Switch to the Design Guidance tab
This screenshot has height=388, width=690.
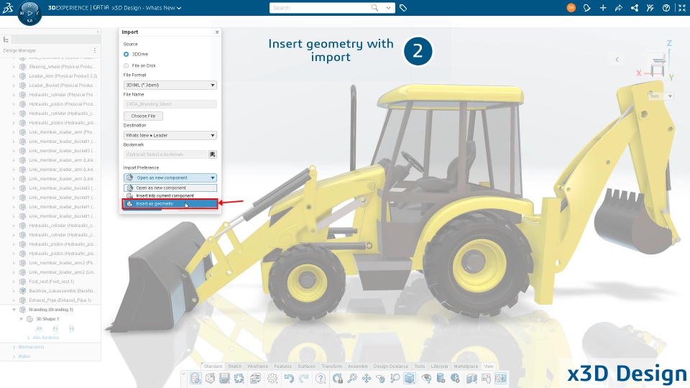pyautogui.click(x=391, y=366)
